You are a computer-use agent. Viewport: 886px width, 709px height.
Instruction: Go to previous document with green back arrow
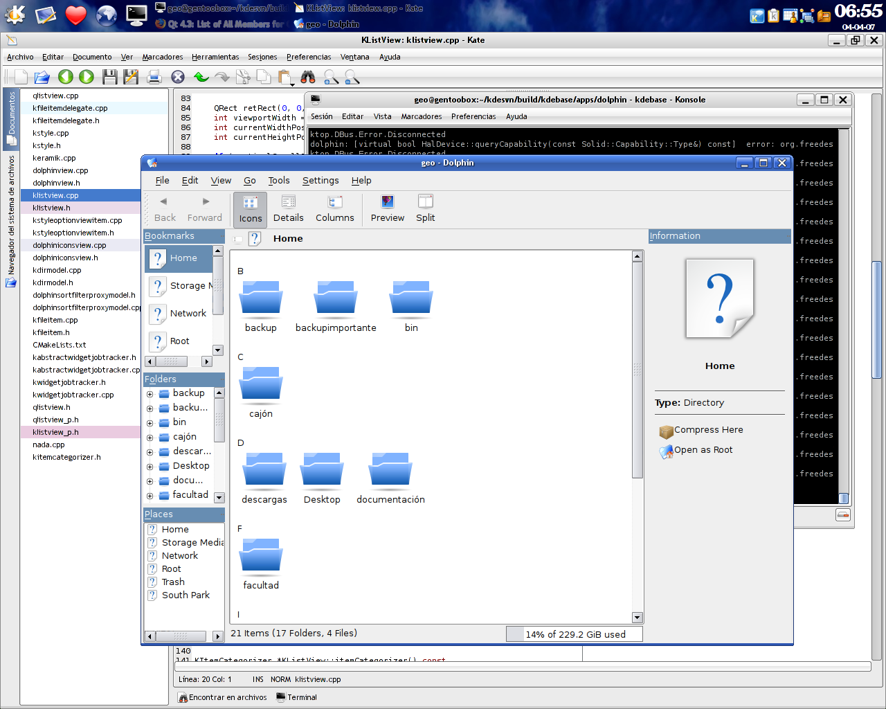[66, 77]
